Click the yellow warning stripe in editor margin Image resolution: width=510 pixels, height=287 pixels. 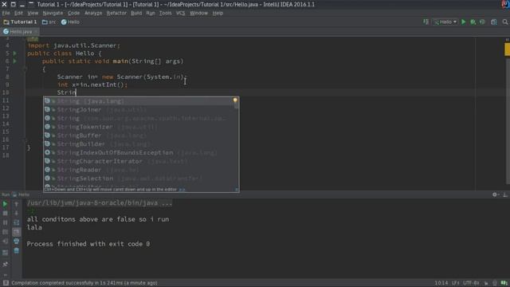click(507, 49)
